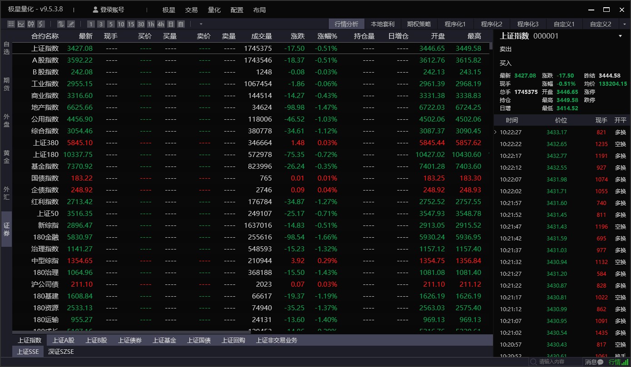Image resolution: width=631 pixels, height=367 pixels.
Task: Select the 上证380 row
Action: pyautogui.click(x=251, y=142)
